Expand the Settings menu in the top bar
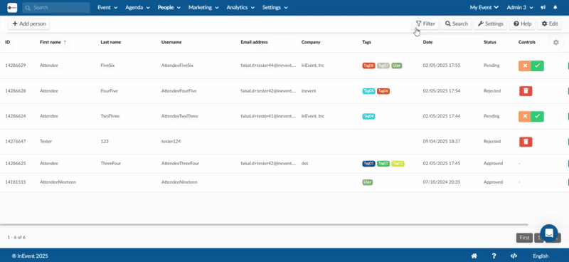 point(275,7)
